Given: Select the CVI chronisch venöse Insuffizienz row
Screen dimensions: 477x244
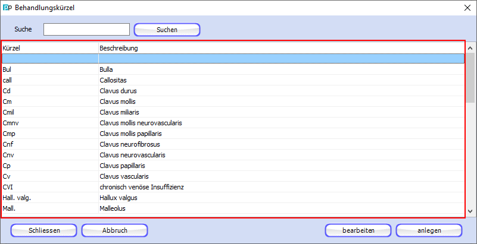Looking at the screenshot, I should pos(233,187).
